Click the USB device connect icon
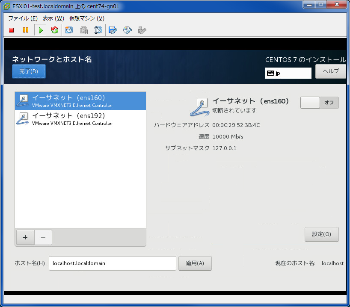 click(142, 30)
